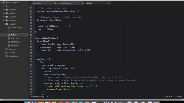The width and height of the screenshot is (184, 103).
Task: Click the log.Printf shutting down connection line
Action: [x=72, y=86]
